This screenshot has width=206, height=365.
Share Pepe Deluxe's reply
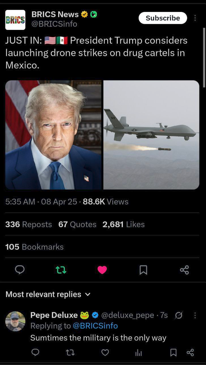tap(190, 353)
